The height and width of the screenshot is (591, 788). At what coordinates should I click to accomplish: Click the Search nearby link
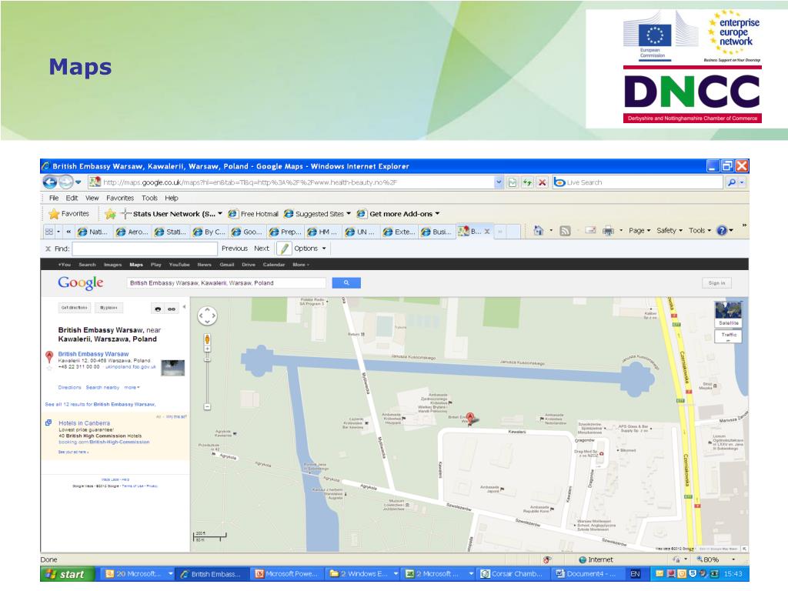[102, 388]
